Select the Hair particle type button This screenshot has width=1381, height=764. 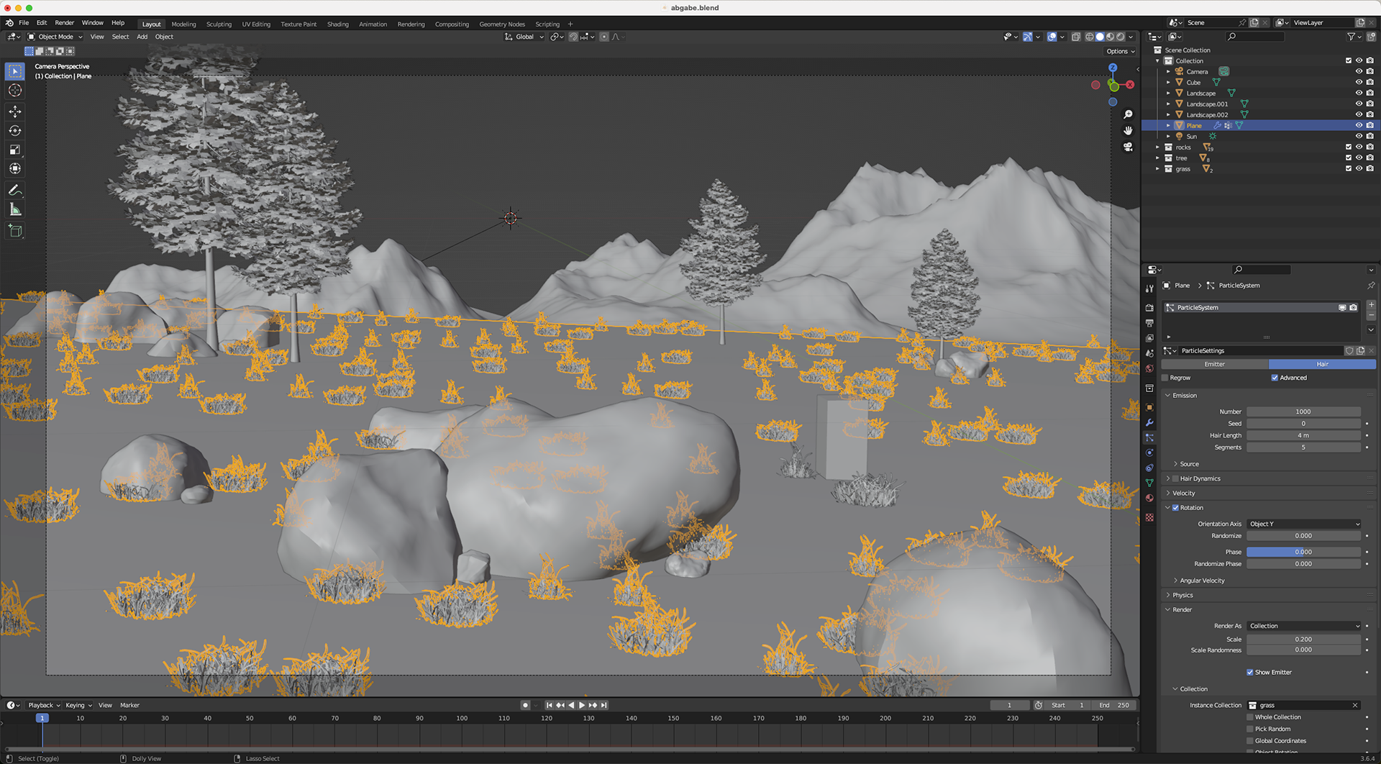tap(1322, 365)
